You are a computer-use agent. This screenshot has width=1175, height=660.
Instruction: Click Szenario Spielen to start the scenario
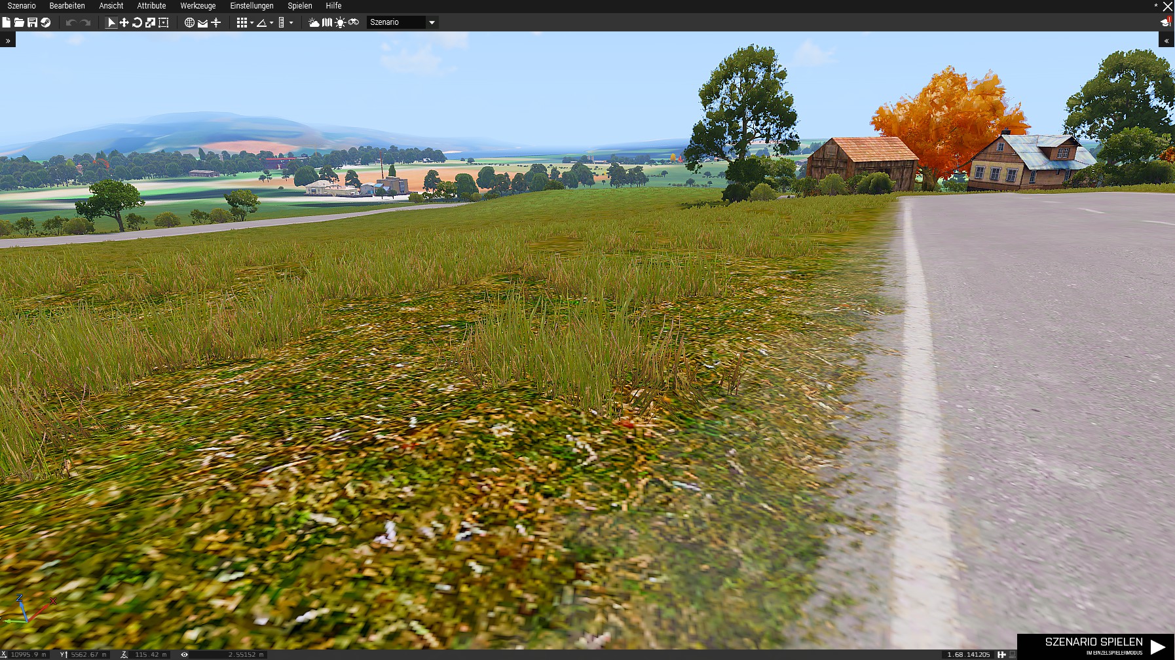[1104, 646]
